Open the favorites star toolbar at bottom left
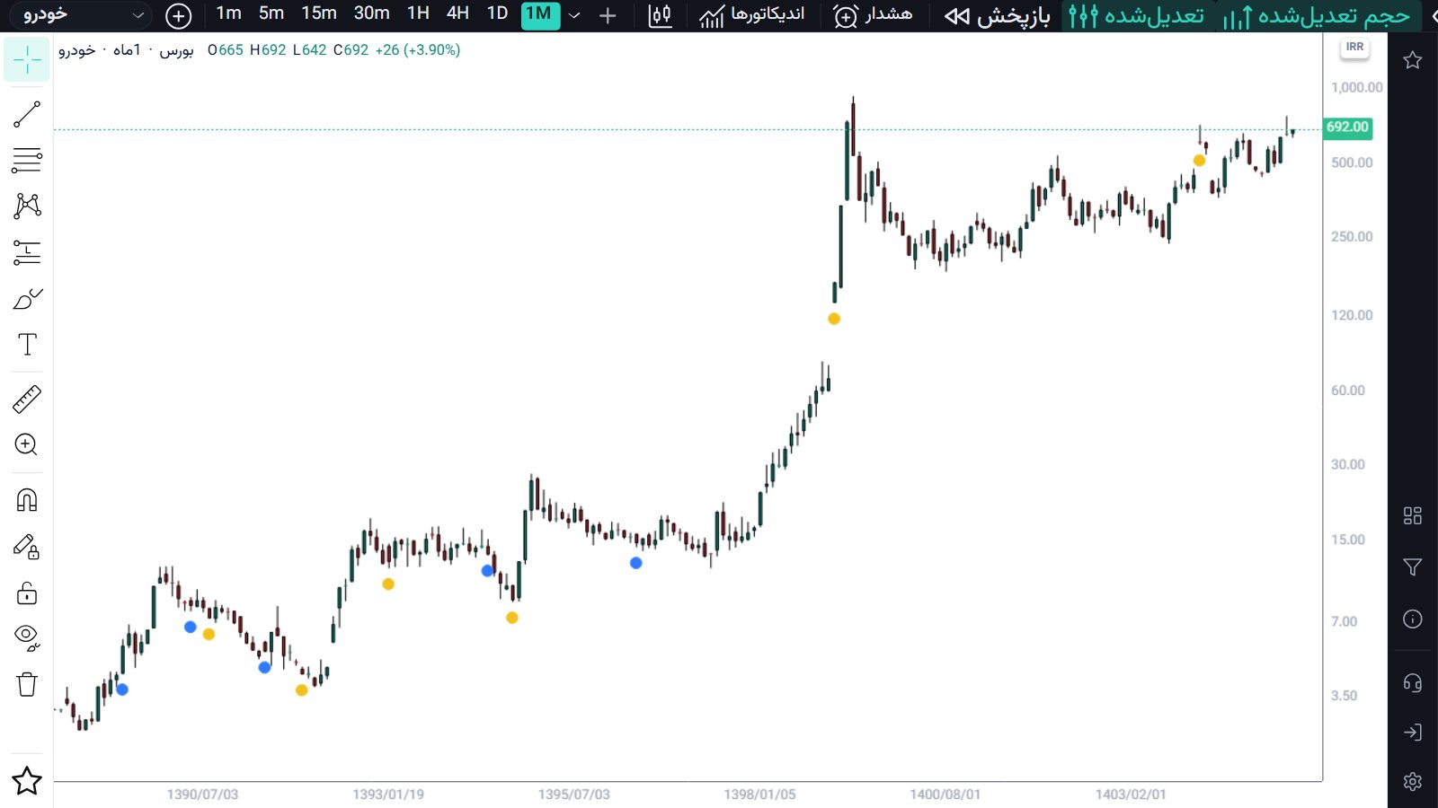The image size is (1438, 808). pos(27,781)
